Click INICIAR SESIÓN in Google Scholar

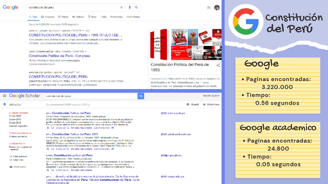coord(211,96)
